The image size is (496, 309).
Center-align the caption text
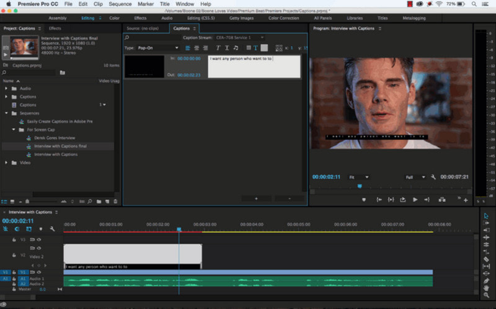(196, 48)
